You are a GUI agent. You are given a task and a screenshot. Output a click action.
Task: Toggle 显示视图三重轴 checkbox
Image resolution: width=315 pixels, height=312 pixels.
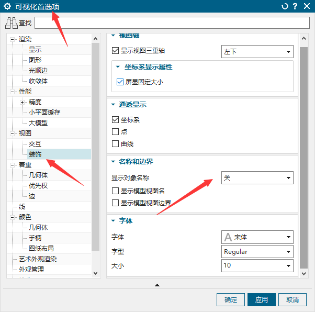116,51
